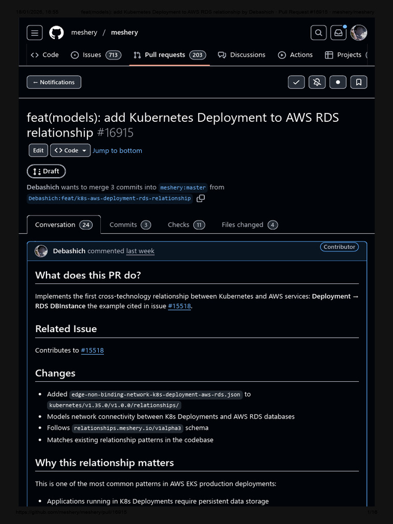This screenshot has height=524, width=393.
Task: Click the 'Why this relationship matters' heading
Action: click(104, 463)
